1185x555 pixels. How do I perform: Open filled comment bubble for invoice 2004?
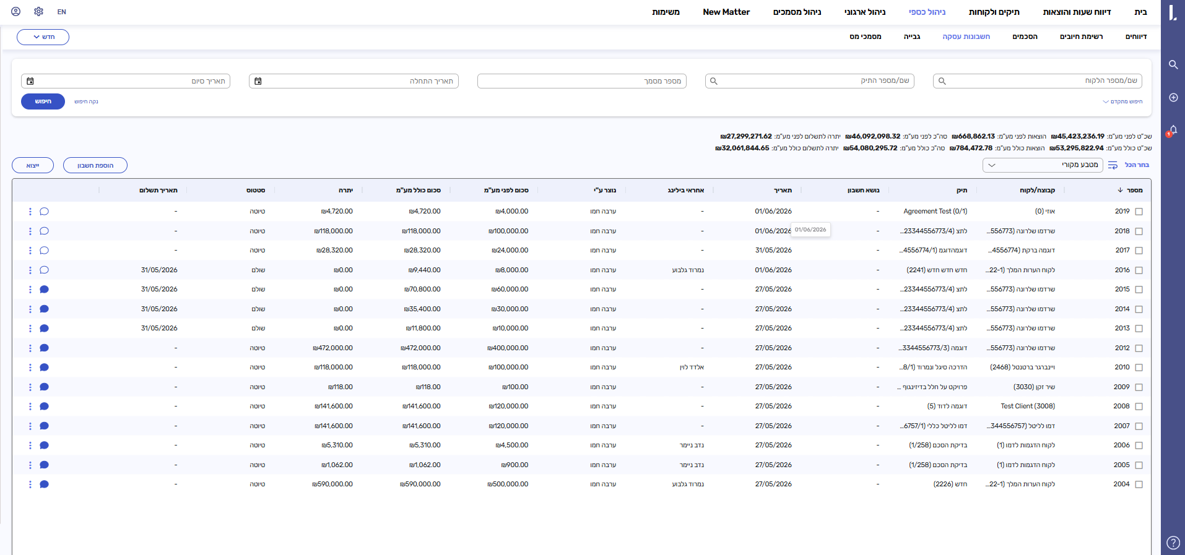pyautogui.click(x=44, y=484)
